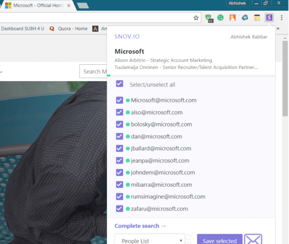Click the Quora bookmark favicon

tap(52, 29)
